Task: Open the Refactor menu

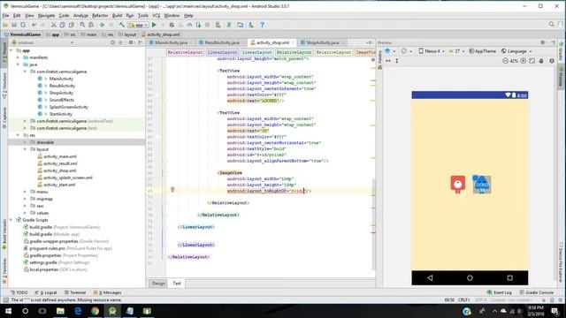Action: 100,16
